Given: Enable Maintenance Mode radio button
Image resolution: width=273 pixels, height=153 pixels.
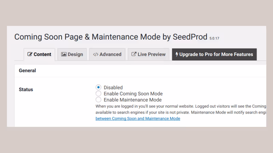Looking at the screenshot, I should pyautogui.click(x=98, y=100).
